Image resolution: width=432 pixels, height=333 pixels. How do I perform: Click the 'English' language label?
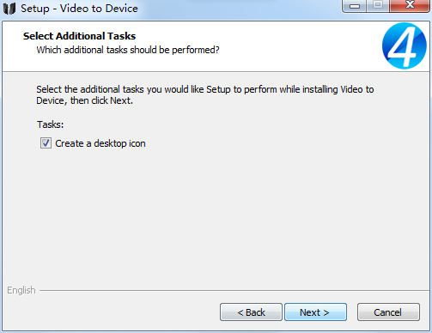click(x=21, y=290)
